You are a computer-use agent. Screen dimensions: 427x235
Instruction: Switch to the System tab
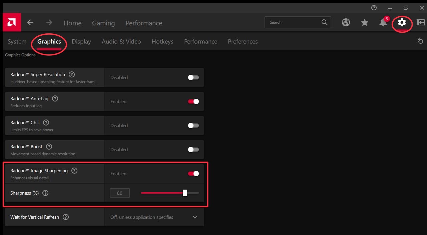17,41
